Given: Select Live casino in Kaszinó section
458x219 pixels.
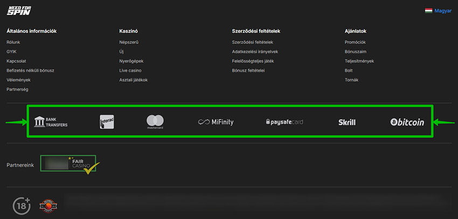Looking at the screenshot, I should coord(130,70).
